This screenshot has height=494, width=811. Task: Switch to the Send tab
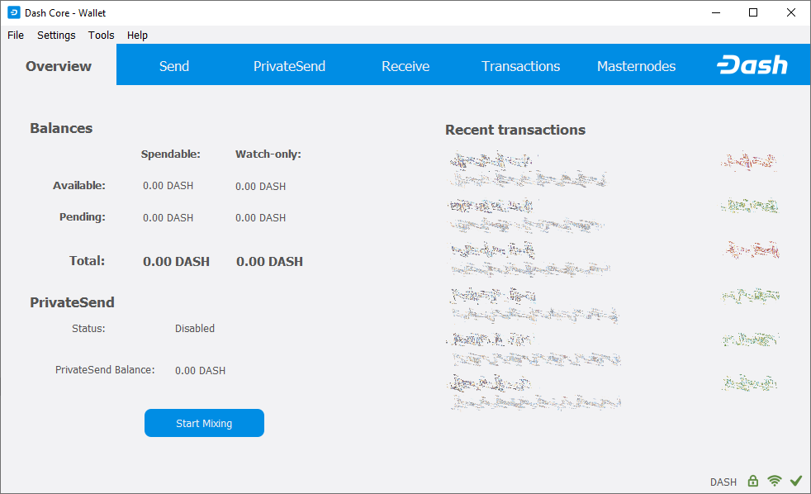click(x=174, y=66)
